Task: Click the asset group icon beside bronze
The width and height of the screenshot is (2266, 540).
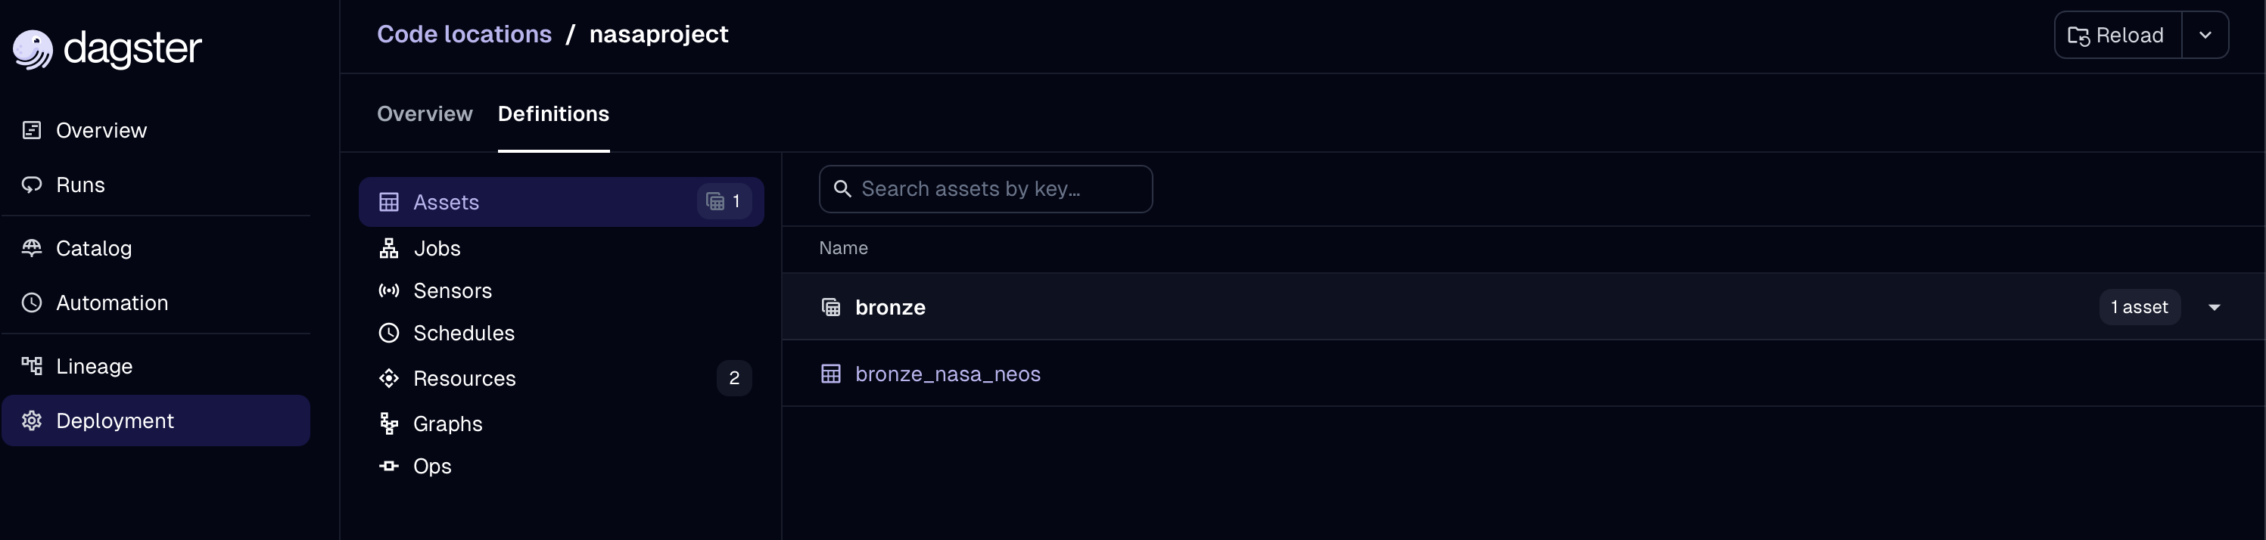Action: tap(831, 306)
